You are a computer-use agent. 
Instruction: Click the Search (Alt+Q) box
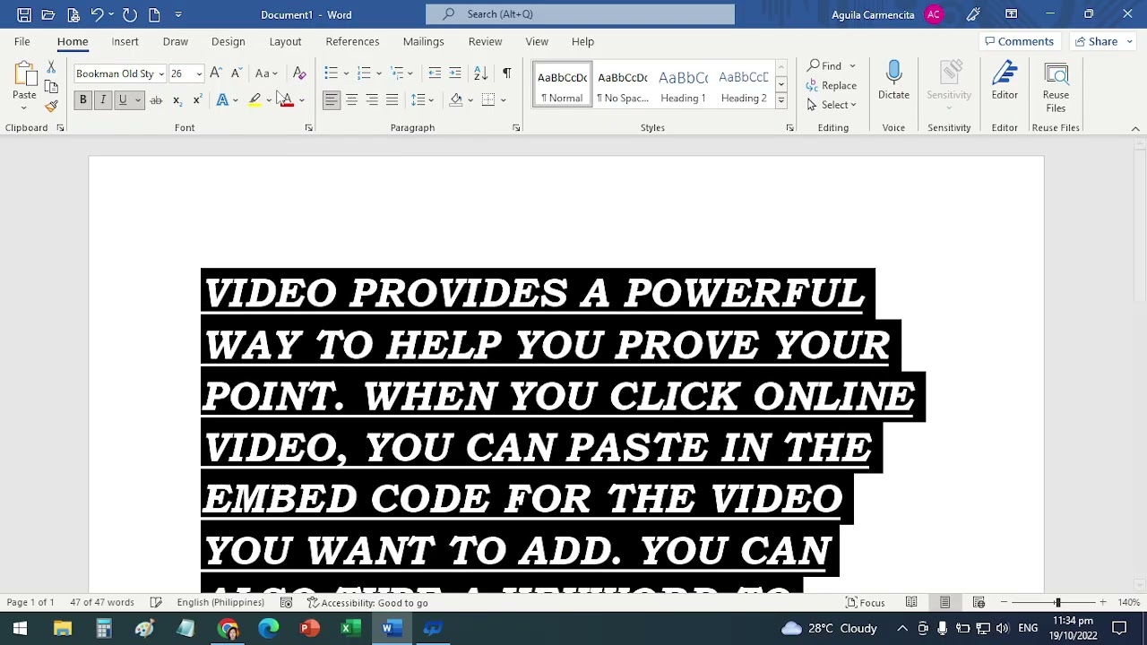click(x=580, y=14)
